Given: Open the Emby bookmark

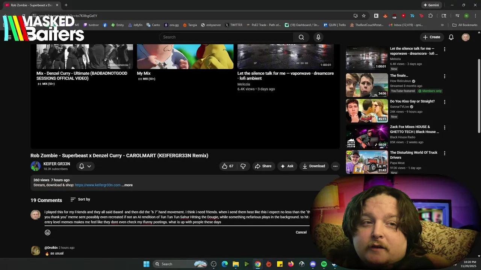Looking at the screenshot, I should coord(117,25).
